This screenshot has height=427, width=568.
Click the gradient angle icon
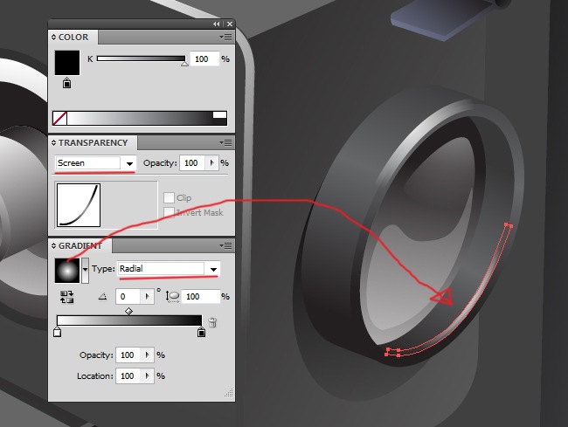(x=103, y=297)
